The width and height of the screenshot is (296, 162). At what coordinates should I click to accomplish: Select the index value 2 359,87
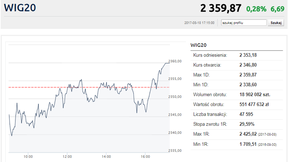221,8
